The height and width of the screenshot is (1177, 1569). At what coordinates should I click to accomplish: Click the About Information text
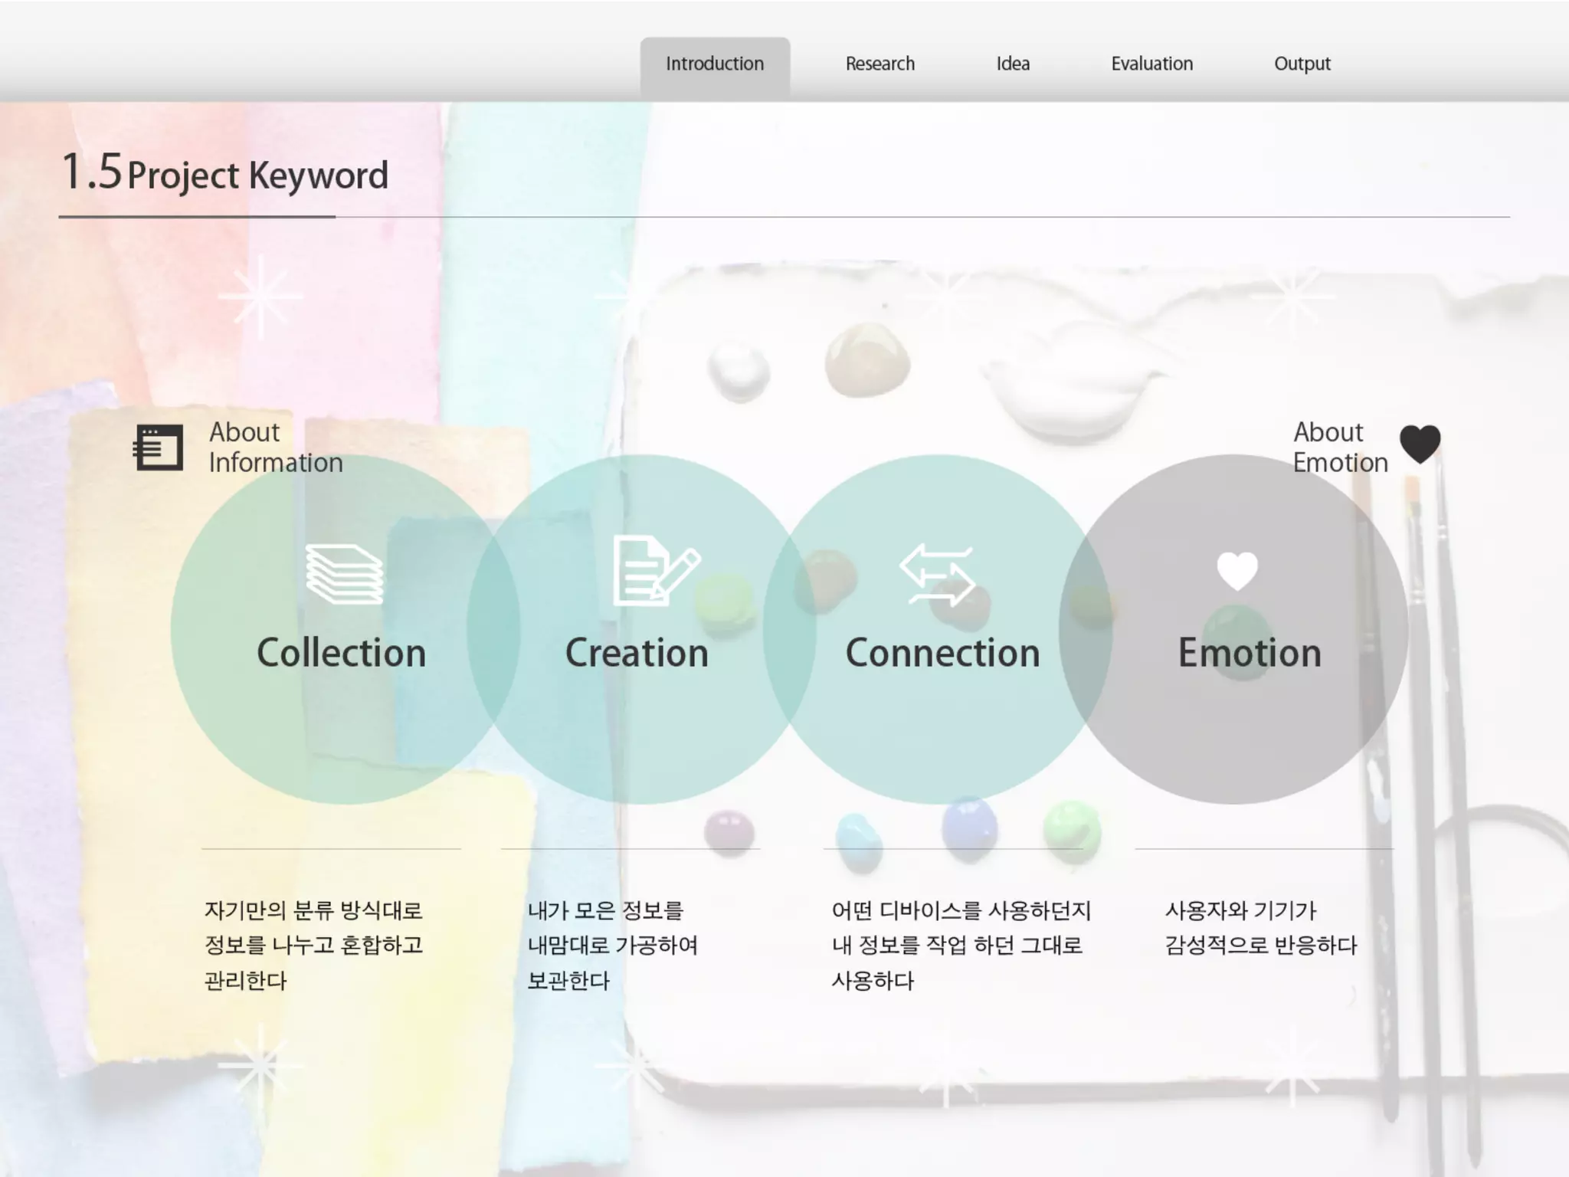(x=275, y=448)
